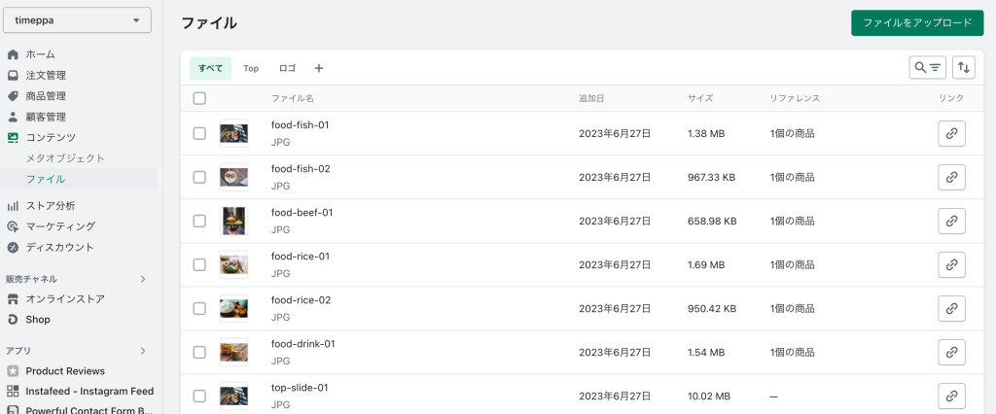Copy link for food-beef-01 file
Viewport: 996px width, 414px height.
(x=951, y=222)
